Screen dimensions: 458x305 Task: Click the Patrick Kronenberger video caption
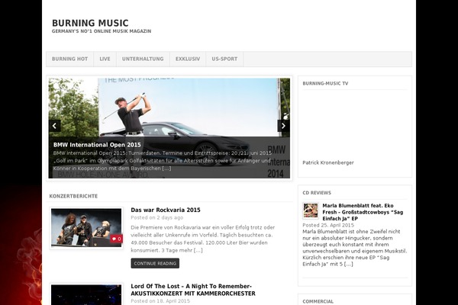tap(328, 162)
